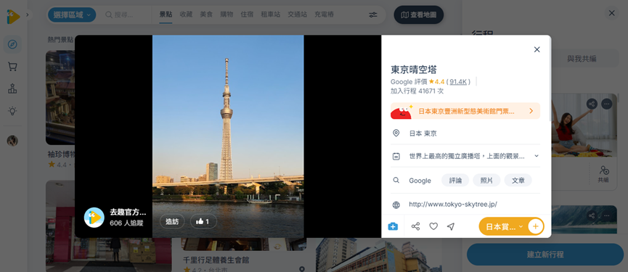Screen dimensions: 628x272
Task: Open the hierarchy structure icon in sidebar
Action: [x=12, y=88]
